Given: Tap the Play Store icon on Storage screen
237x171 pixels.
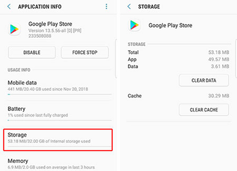Looking at the screenshot, I should click(x=134, y=25).
